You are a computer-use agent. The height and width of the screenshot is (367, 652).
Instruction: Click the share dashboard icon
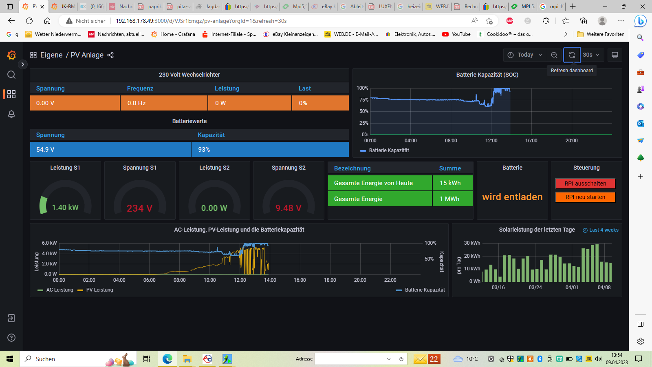tap(110, 55)
